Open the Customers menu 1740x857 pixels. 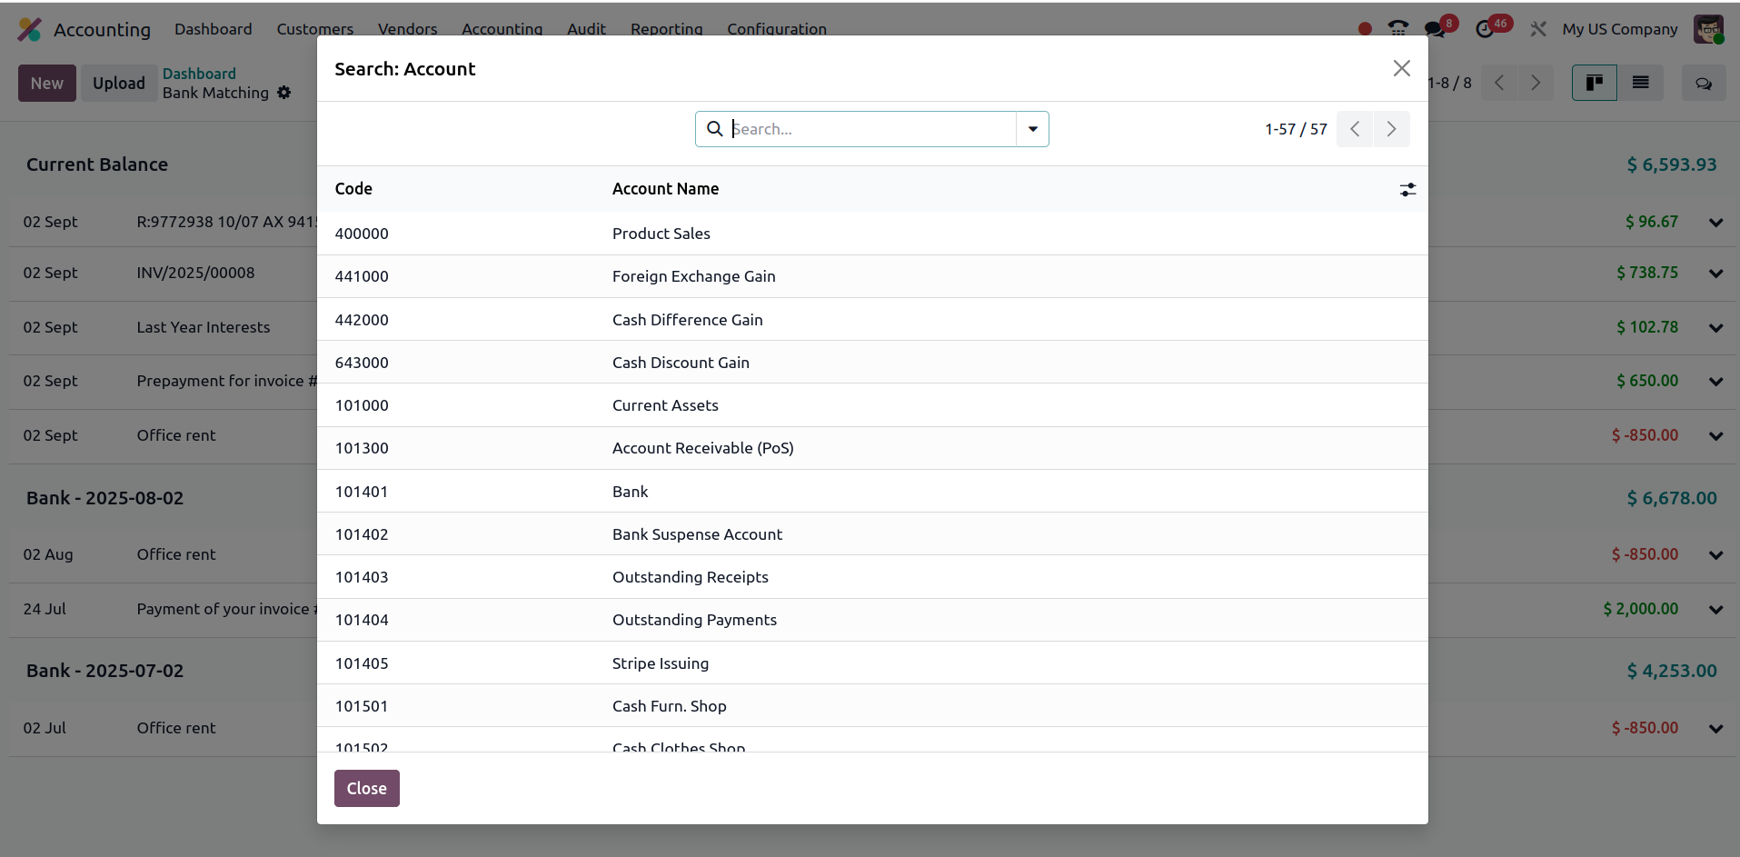(314, 29)
